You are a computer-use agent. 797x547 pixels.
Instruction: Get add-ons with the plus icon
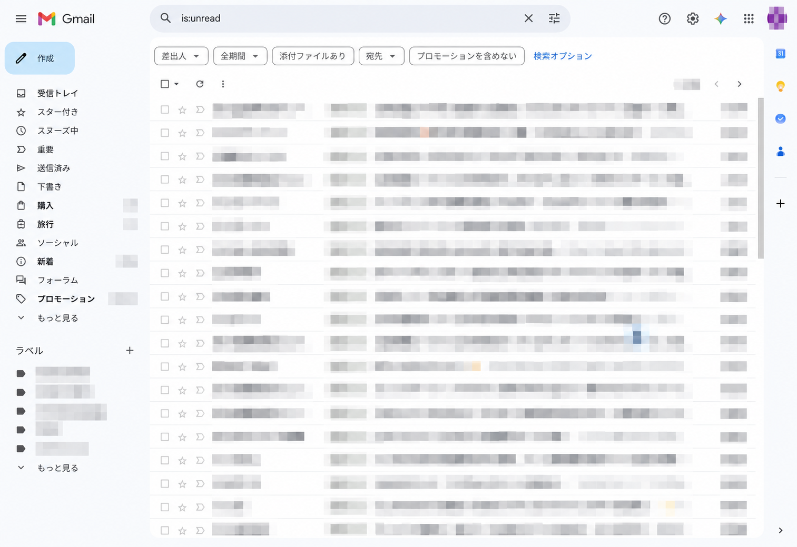[x=781, y=204]
